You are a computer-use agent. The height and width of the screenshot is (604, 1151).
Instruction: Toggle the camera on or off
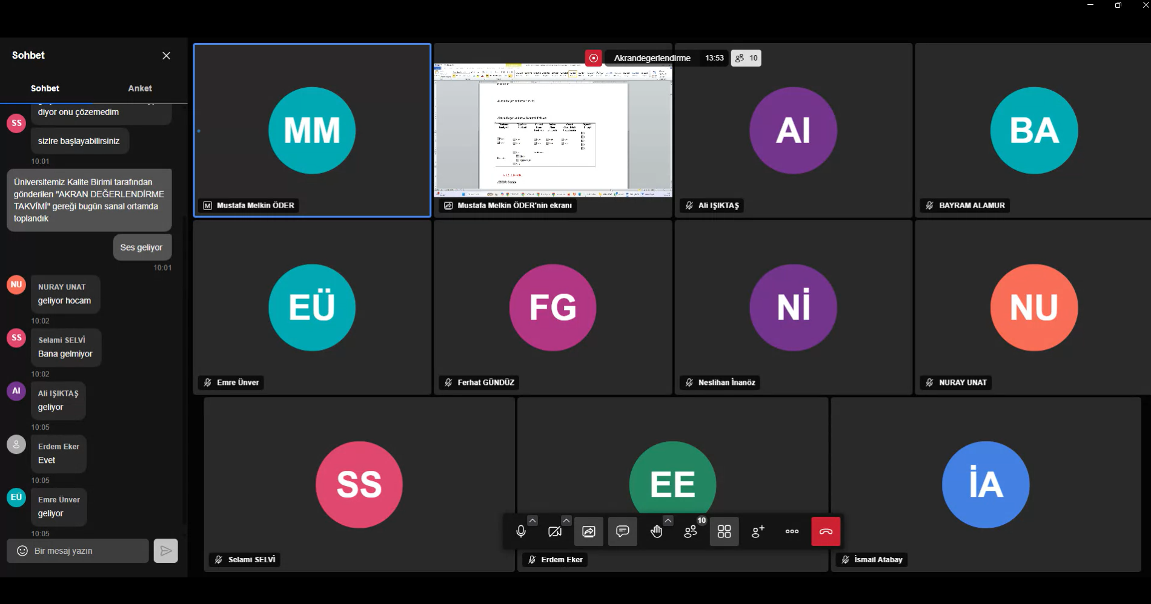[x=554, y=531]
